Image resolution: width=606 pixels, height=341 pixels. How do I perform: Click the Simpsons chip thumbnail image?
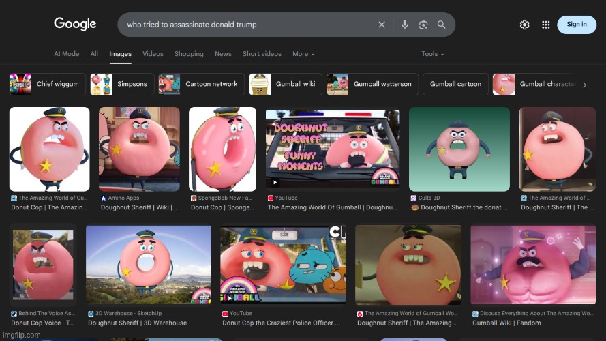coord(101,84)
